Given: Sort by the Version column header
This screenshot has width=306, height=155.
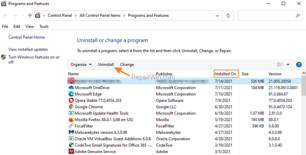Looking at the screenshot, I should coord(275,74).
